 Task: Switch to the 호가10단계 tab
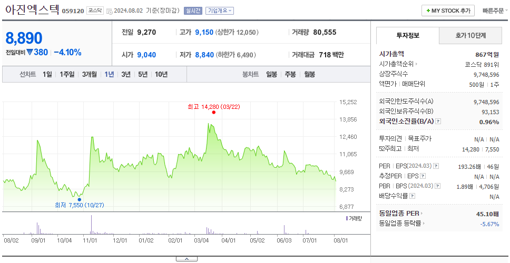pos(470,35)
